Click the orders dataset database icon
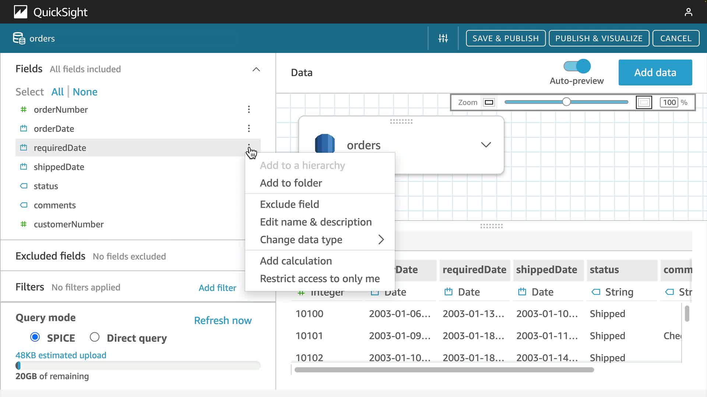 (x=19, y=38)
